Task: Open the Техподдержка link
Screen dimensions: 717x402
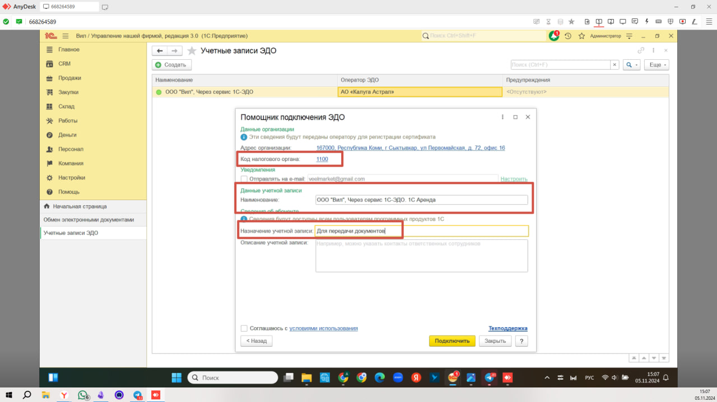Action: click(508, 329)
